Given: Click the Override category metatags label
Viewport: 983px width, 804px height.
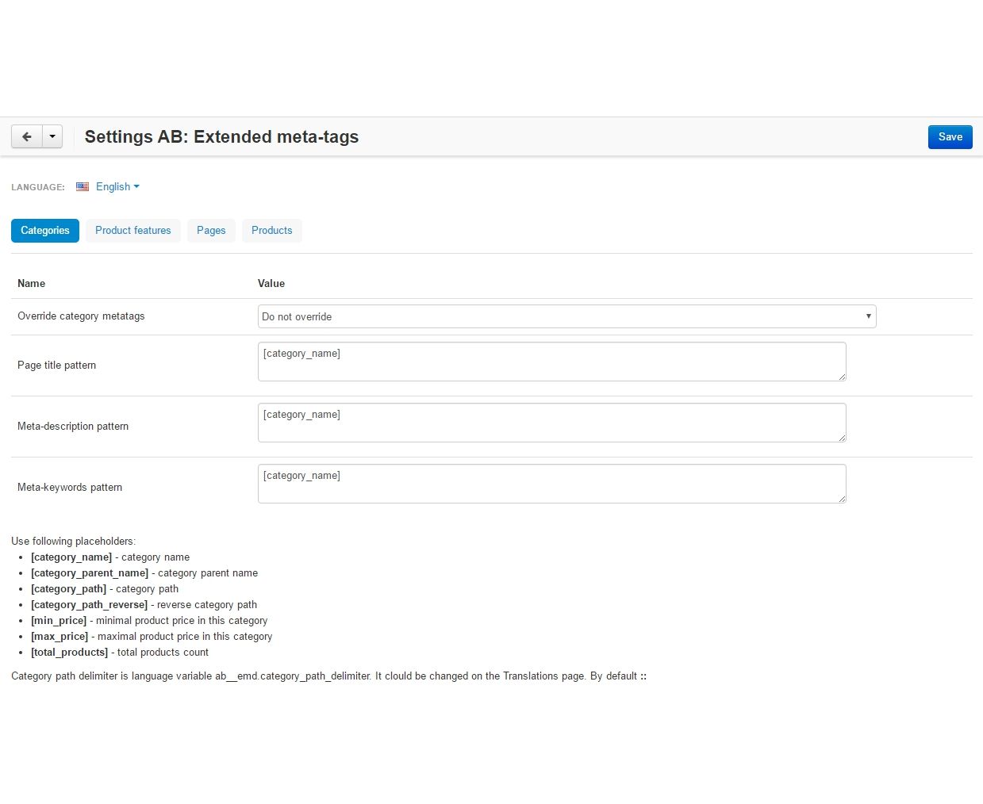Looking at the screenshot, I should pos(81,316).
